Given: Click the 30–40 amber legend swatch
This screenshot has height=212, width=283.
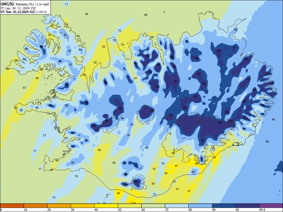Looking at the screenshot, I should pyautogui.click(x=83, y=206).
